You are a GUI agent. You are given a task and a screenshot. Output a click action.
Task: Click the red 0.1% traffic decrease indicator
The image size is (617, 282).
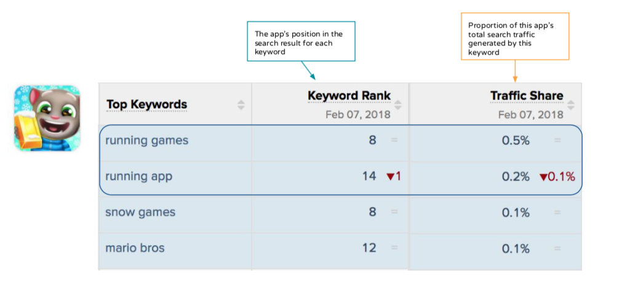pos(557,177)
